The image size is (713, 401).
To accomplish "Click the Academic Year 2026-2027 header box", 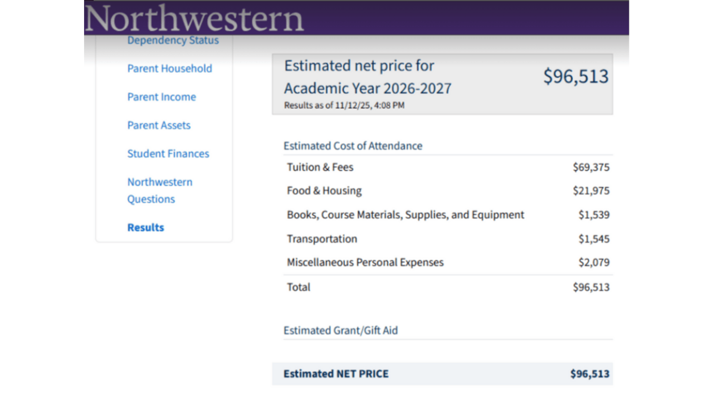I will (x=368, y=88).
